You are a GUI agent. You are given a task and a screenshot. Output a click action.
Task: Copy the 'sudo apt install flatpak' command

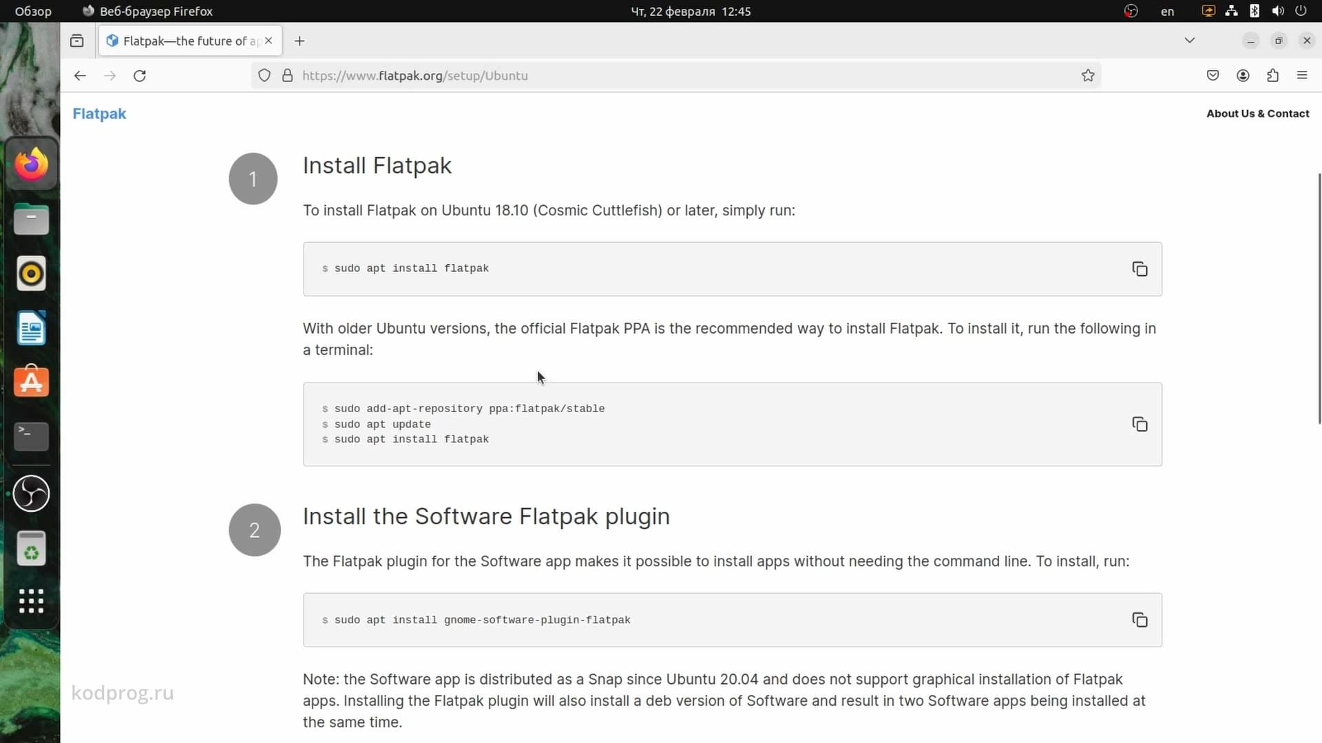point(1140,269)
